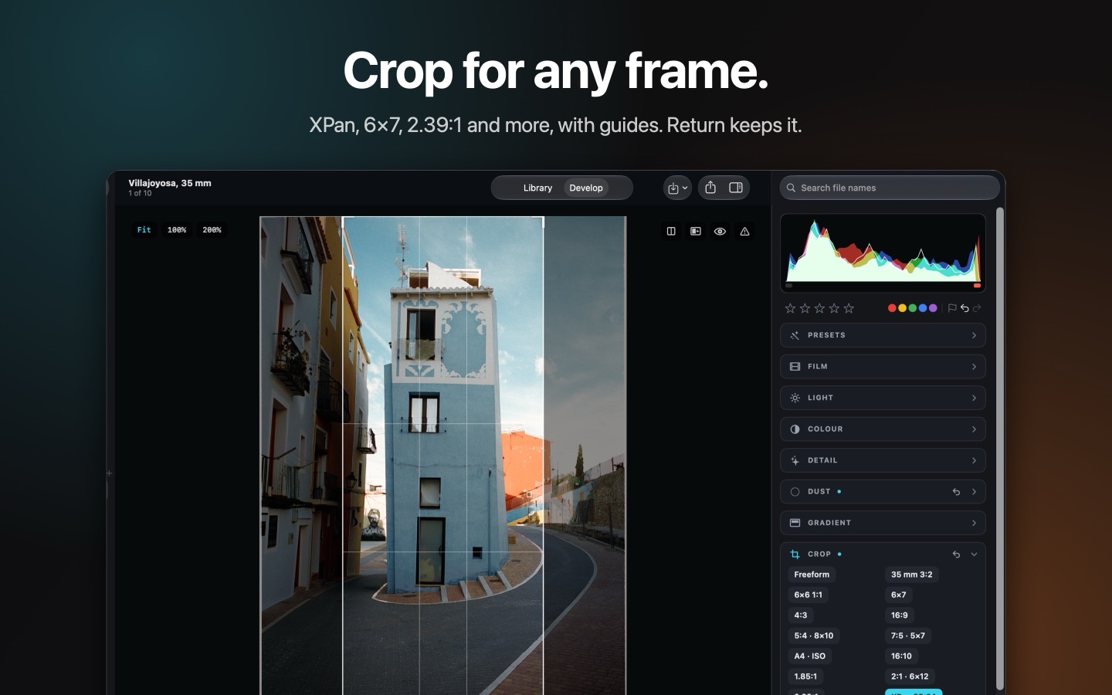Screen dimensions: 1112x695
Task: Click the Light sun icon
Action: (795, 398)
